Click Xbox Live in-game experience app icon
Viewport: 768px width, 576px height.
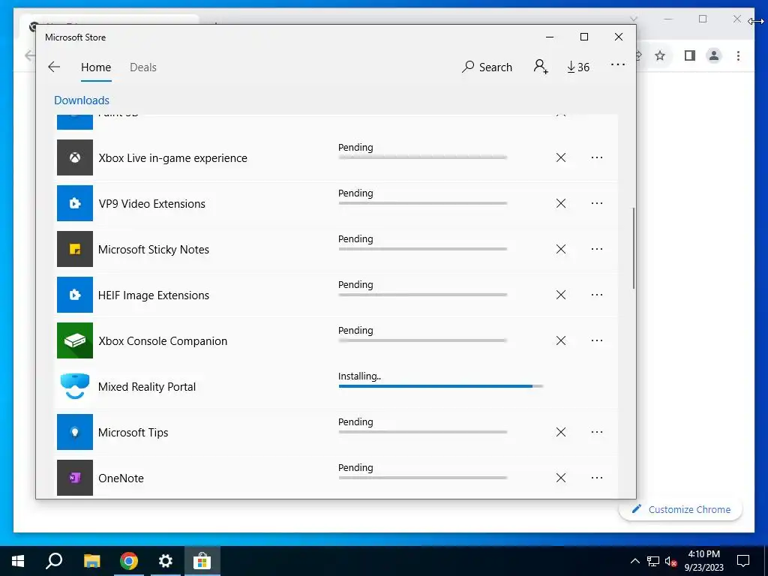(75, 157)
